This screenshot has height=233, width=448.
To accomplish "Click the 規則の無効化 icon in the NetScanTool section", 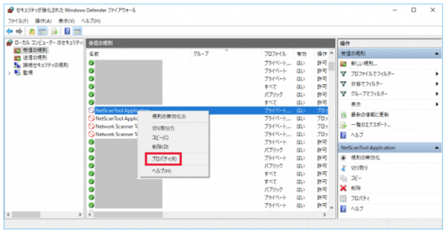I will point(344,158).
